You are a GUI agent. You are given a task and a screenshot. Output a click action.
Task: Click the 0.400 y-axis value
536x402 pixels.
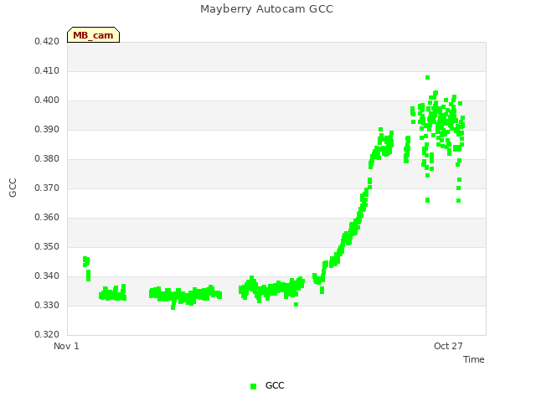47,100
